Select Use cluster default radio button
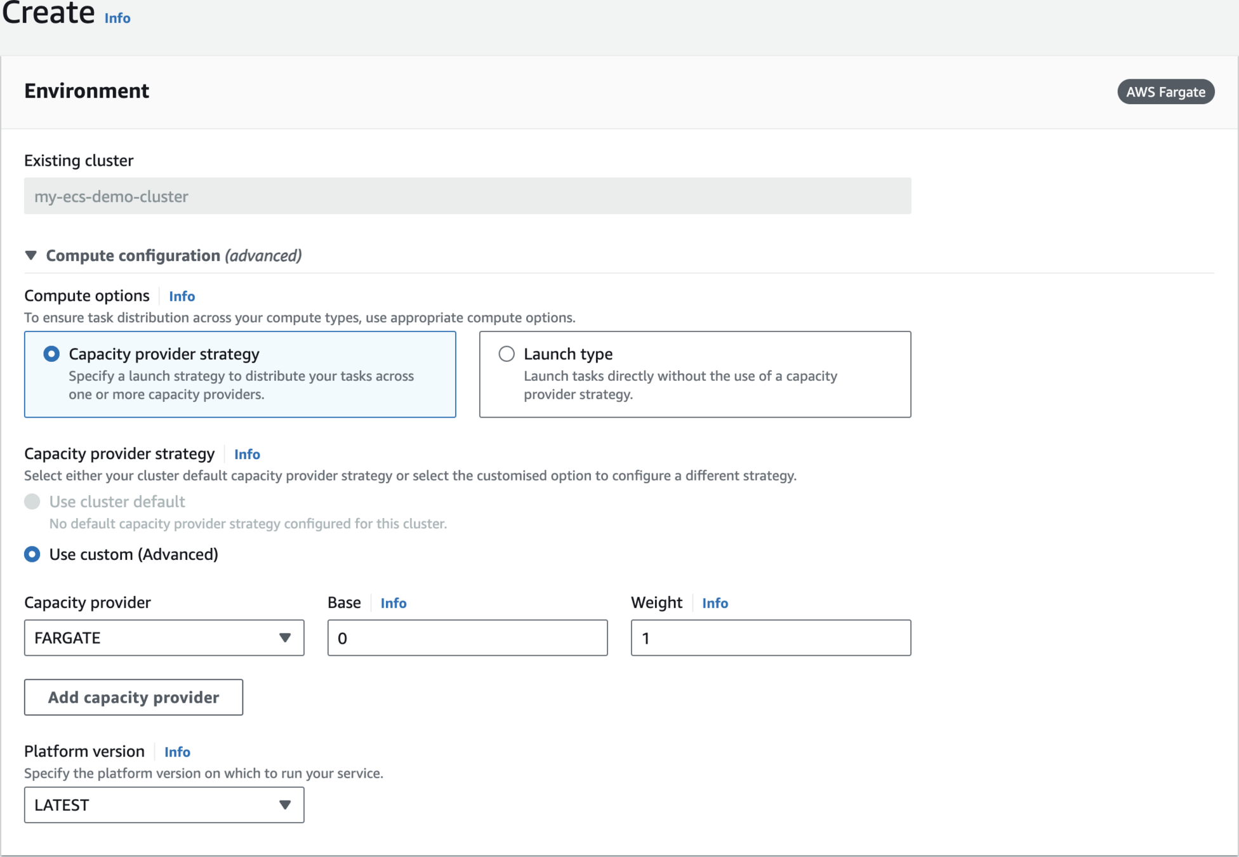The width and height of the screenshot is (1239, 857). coord(32,502)
